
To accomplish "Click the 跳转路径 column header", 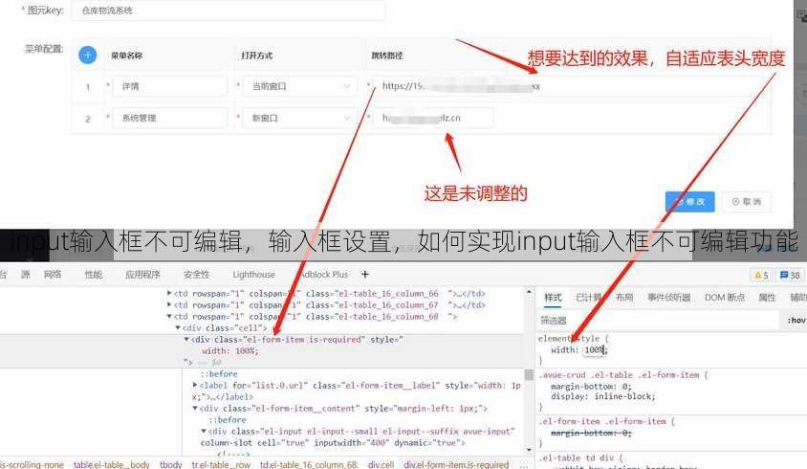I will coord(387,56).
